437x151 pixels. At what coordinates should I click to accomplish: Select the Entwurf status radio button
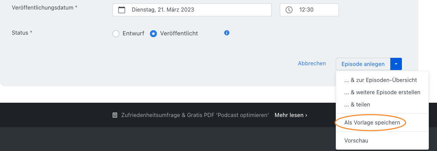116,34
